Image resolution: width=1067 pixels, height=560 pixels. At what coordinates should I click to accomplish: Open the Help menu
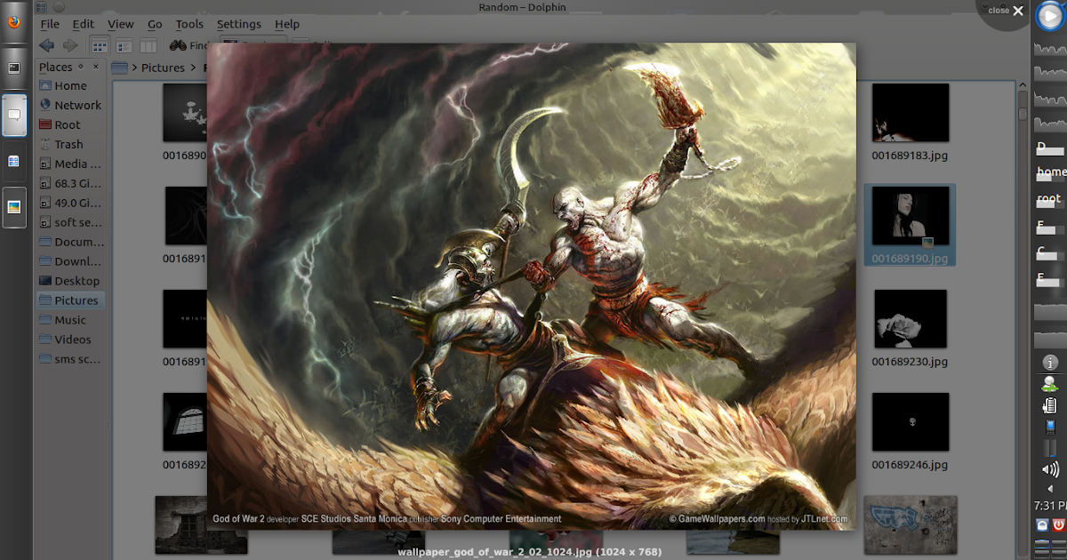coord(286,24)
